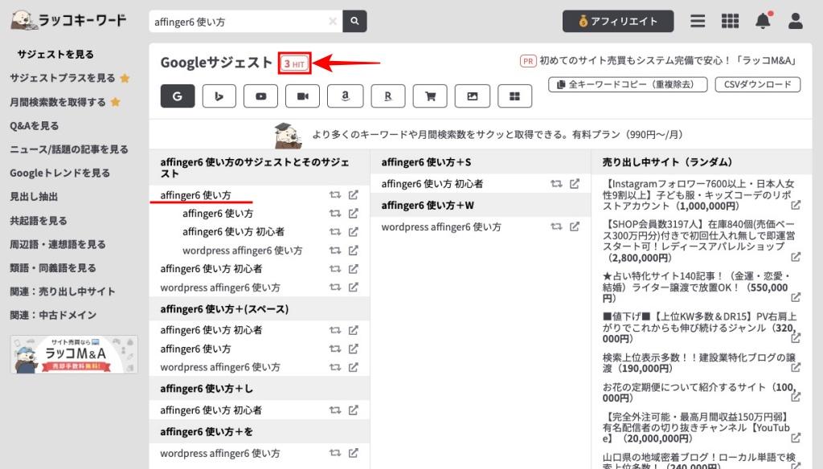Viewport: 823px width, 469px height.
Task: Open the apps grid icon in header
Action: pos(730,21)
